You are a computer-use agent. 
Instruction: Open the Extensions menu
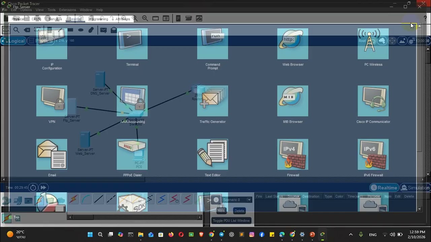tap(67, 10)
